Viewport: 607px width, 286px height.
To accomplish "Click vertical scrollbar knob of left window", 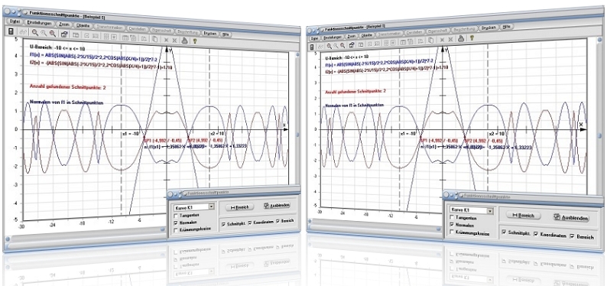I will (x=297, y=135).
